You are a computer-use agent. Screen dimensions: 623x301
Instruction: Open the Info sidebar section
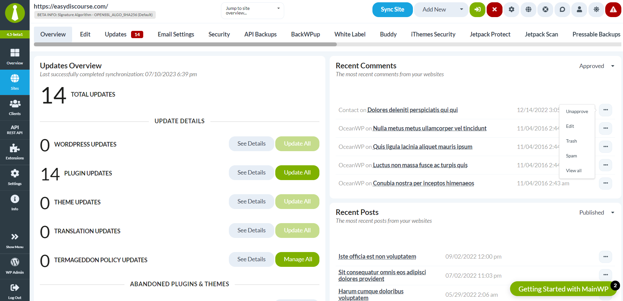pyautogui.click(x=15, y=203)
